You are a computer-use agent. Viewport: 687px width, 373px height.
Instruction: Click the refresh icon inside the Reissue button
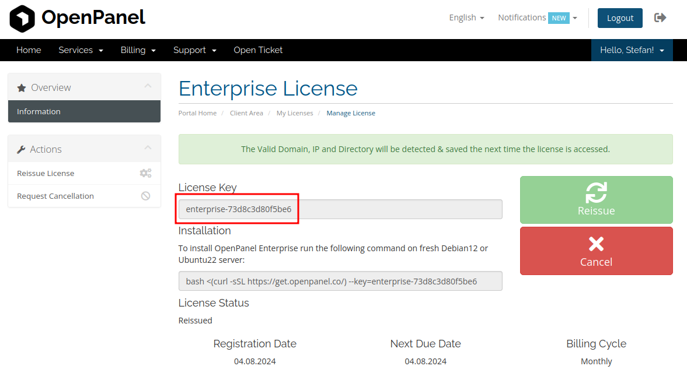(596, 192)
